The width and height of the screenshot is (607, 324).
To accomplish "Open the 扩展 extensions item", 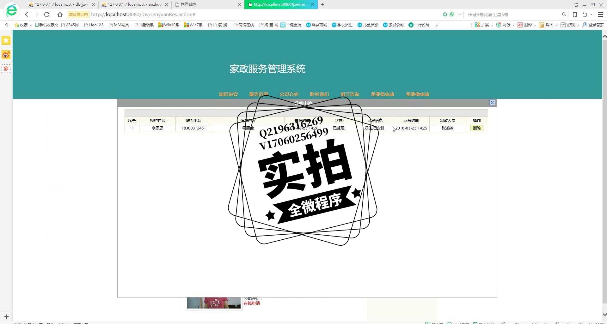I will [482, 25].
